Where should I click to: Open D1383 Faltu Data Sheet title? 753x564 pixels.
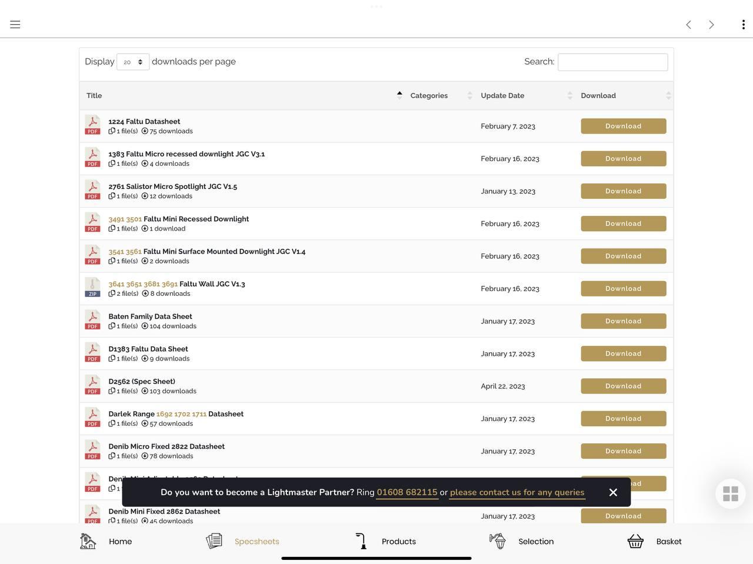pyautogui.click(x=148, y=349)
